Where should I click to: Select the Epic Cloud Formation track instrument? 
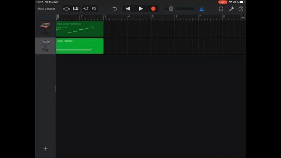(x=45, y=29)
